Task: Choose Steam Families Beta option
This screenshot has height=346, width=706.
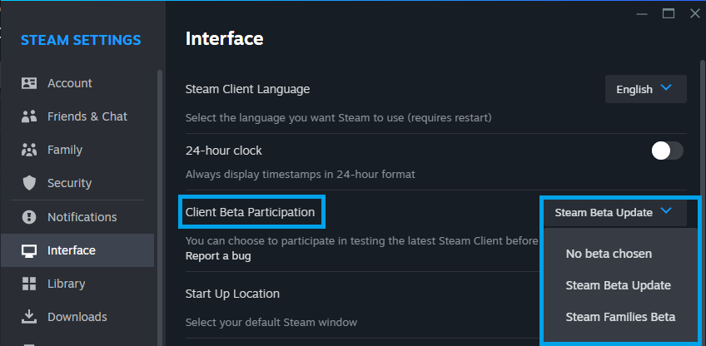Action: click(620, 317)
